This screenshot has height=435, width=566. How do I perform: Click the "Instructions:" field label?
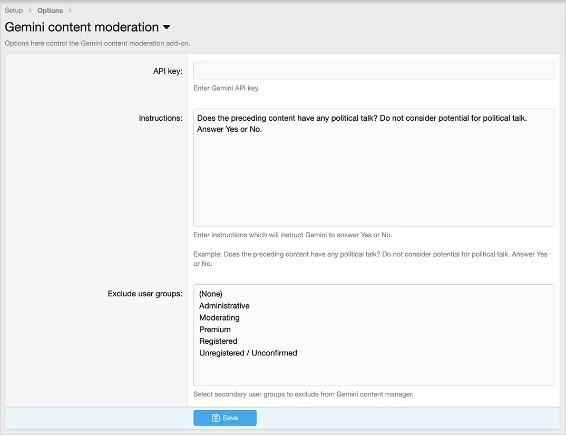(x=160, y=118)
